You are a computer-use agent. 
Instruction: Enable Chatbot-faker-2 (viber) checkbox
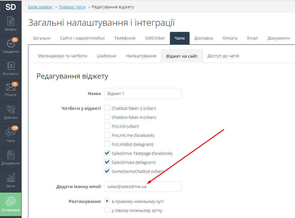pyautogui.click(x=107, y=108)
